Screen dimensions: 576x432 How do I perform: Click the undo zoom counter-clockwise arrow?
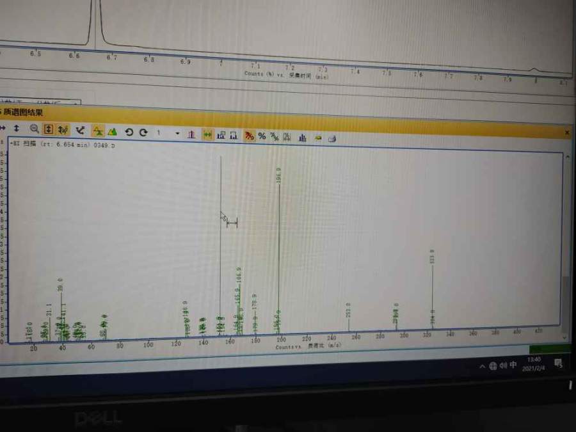click(129, 132)
